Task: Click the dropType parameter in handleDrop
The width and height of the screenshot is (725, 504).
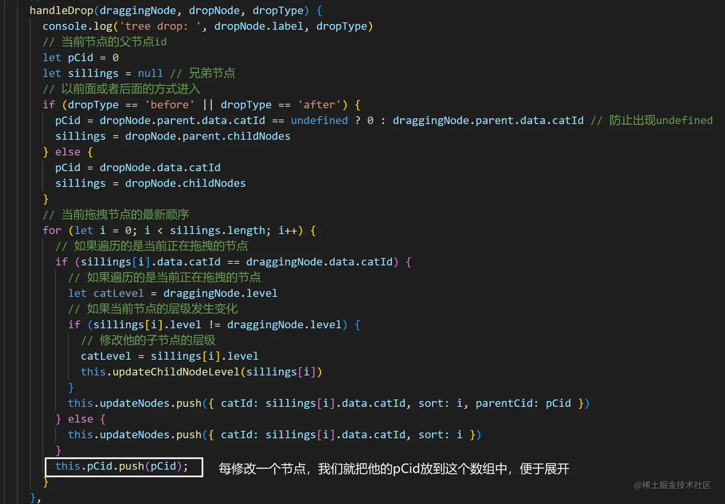Action: (278, 10)
